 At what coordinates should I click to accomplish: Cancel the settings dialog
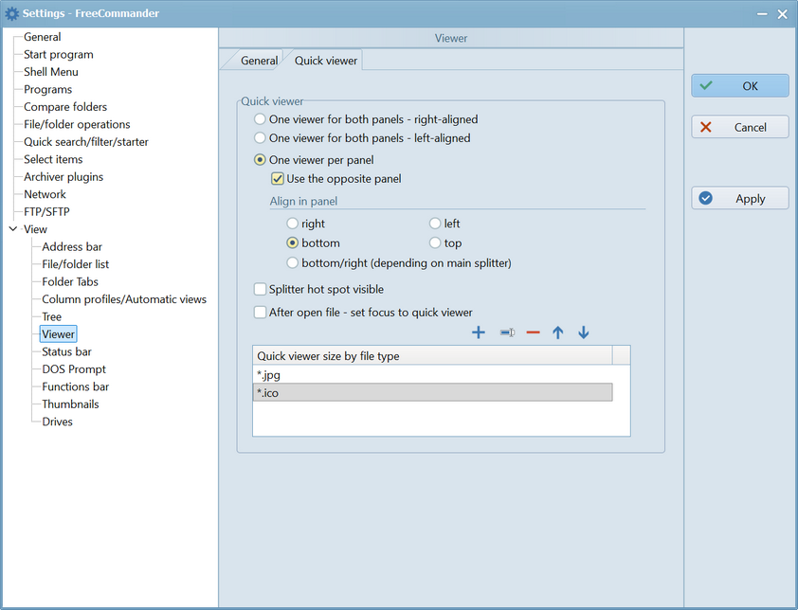pyautogui.click(x=739, y=127)
